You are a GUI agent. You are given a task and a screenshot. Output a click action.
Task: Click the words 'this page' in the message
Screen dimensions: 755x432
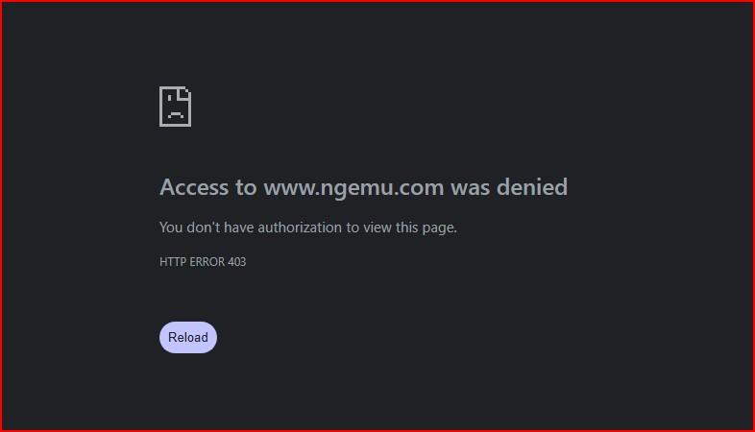(x=426, y=228)
